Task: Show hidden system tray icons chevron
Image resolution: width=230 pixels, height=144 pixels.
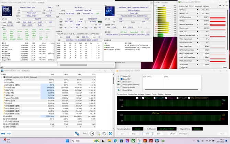Action: 194,141
